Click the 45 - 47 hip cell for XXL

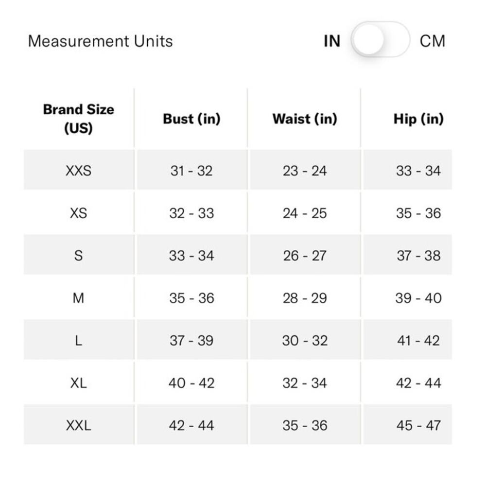point(418,425)
